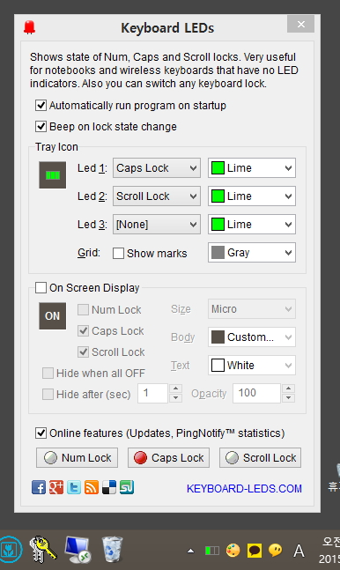Toggle the red Caps Lock button
This screenshot has width=340, height=570.
tap(169, 457)
